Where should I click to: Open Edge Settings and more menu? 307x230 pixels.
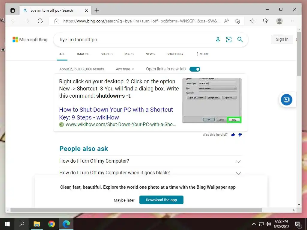pyautogui.click(x=293, y=21)
